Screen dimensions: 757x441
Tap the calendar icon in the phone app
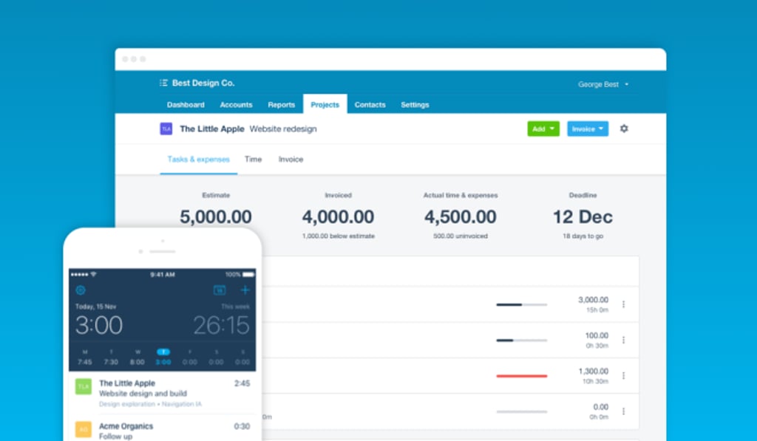(x=219, y=290)
